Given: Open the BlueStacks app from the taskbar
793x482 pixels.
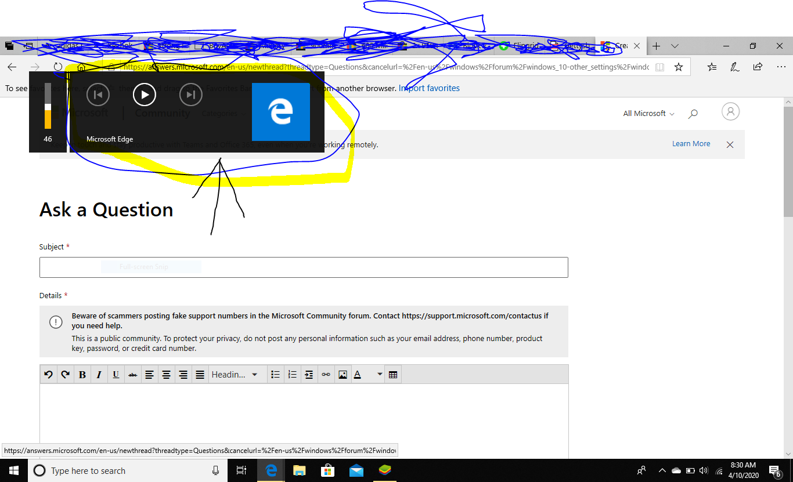Looking at the screenshot, I should (385, 470).
